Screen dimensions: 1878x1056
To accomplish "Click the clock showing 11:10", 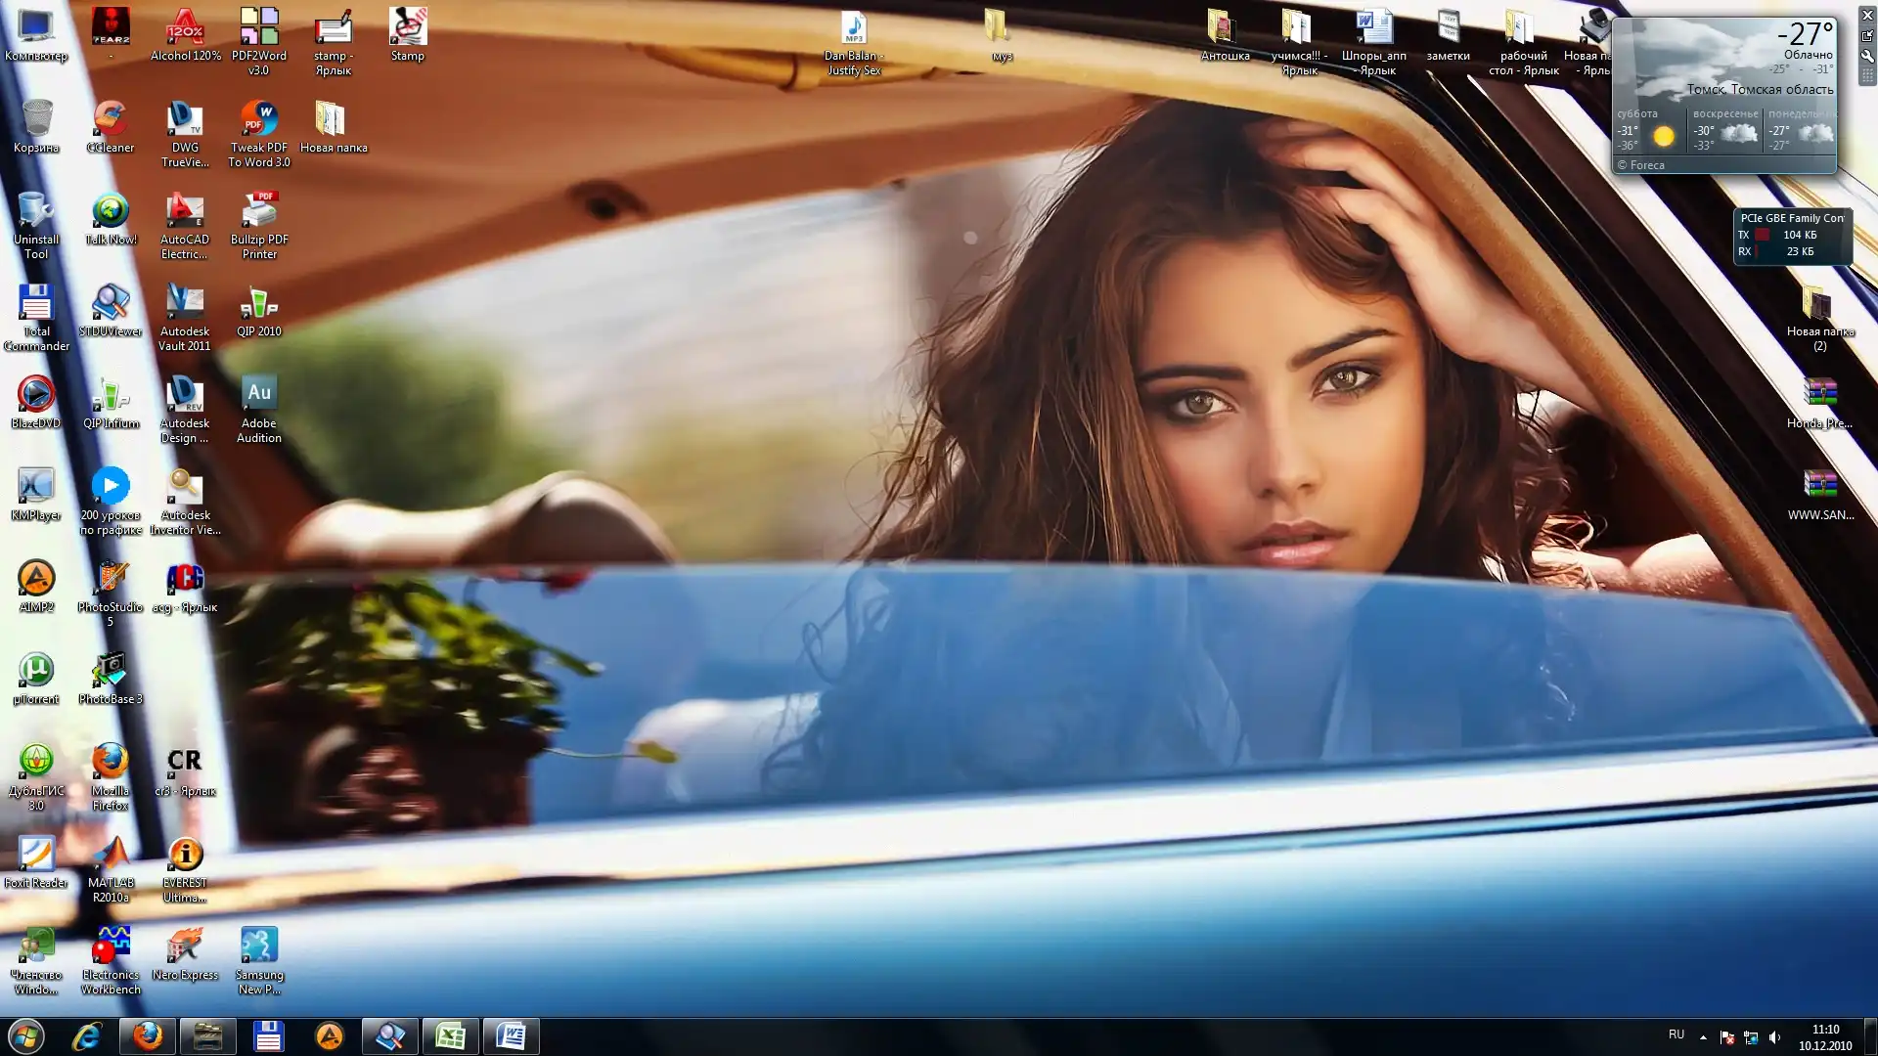I will (1825, 1036).
